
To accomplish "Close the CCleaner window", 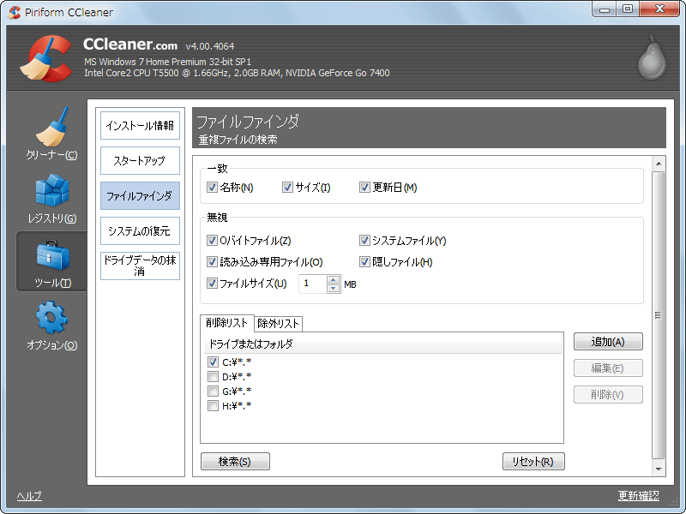I will [659, 9].
